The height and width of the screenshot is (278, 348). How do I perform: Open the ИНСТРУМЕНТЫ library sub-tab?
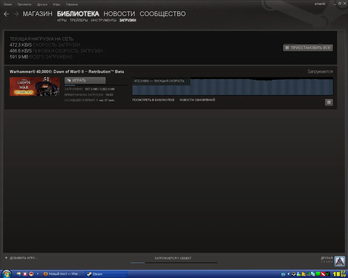tap(104, 20)
